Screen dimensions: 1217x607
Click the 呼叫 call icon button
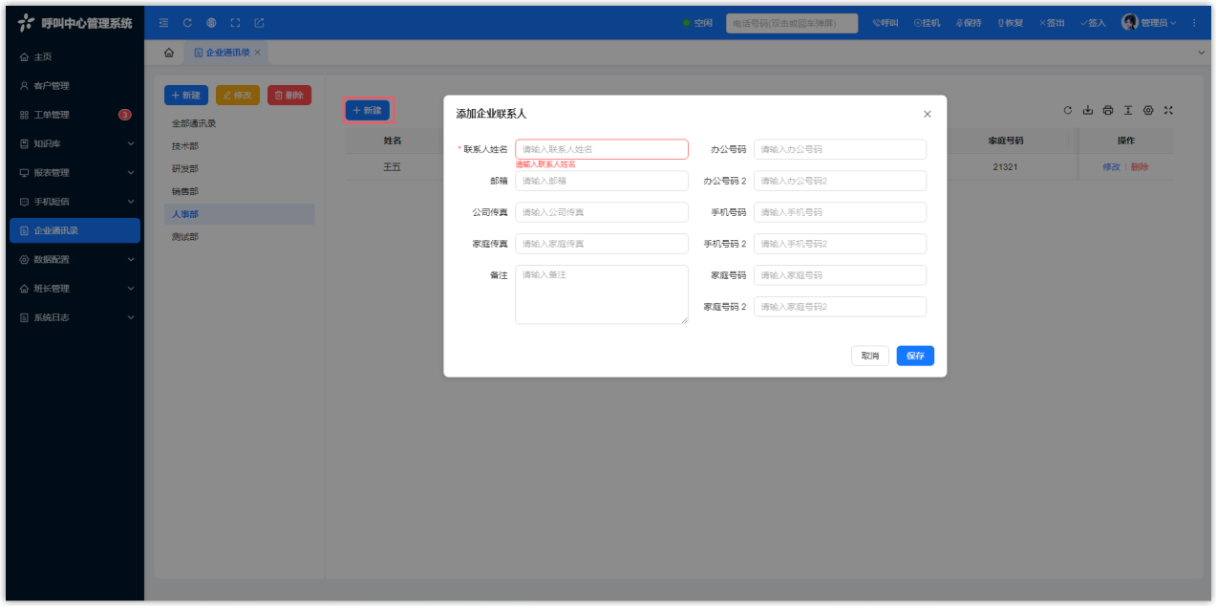(885, 23)
